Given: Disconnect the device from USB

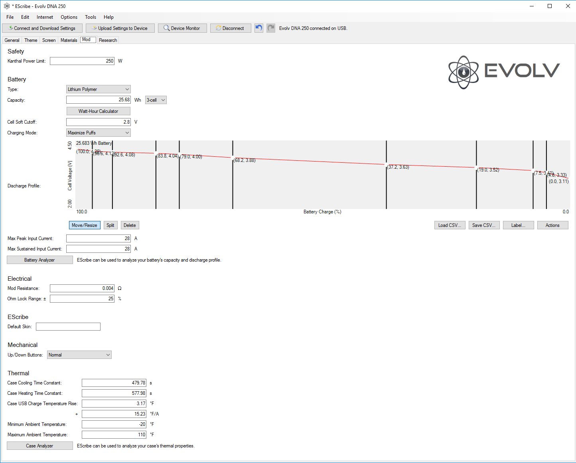Looking at the screenshot, I should tap(230, 28).
